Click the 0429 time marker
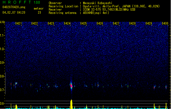Image resolution: width=171 pixels, height=109 pixels. click(x=149, y=23)
